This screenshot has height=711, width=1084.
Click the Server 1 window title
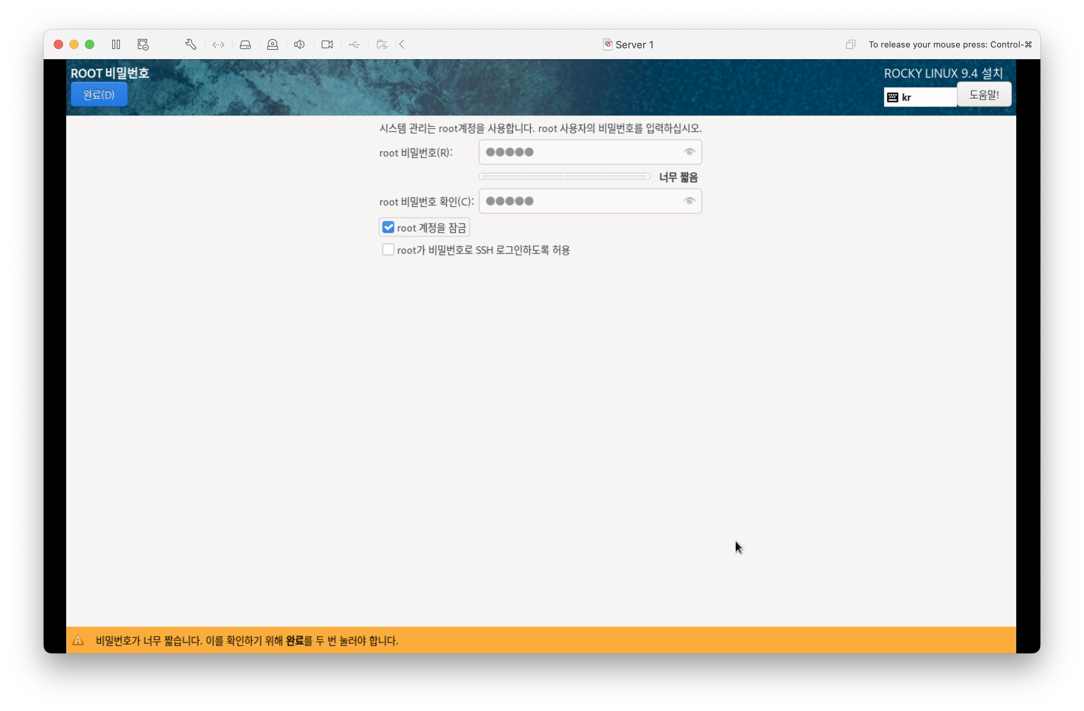(634, 45)
